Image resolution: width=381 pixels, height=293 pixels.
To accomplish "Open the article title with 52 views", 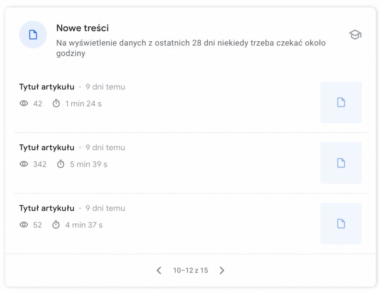I will point(47,208).
